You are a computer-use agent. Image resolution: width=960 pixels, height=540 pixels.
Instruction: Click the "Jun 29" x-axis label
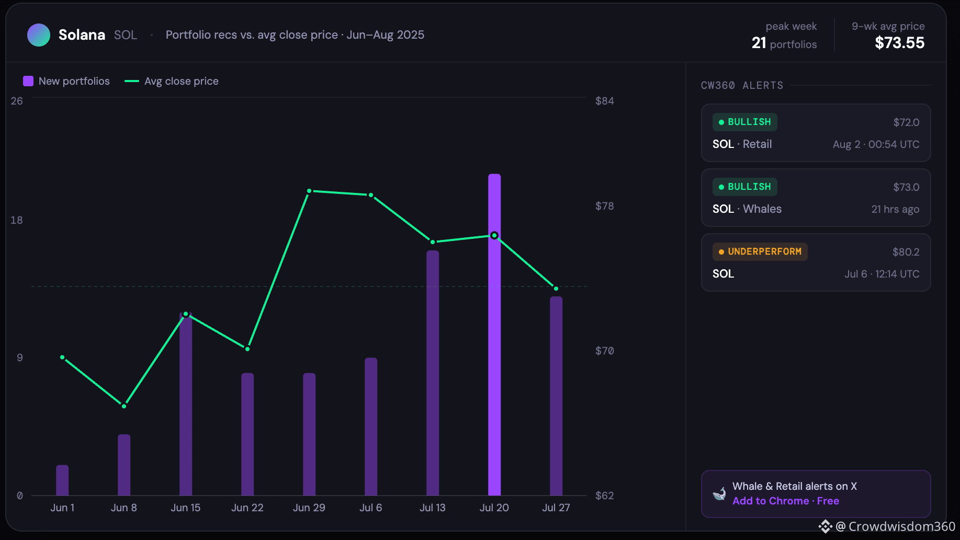click(309, 508)
